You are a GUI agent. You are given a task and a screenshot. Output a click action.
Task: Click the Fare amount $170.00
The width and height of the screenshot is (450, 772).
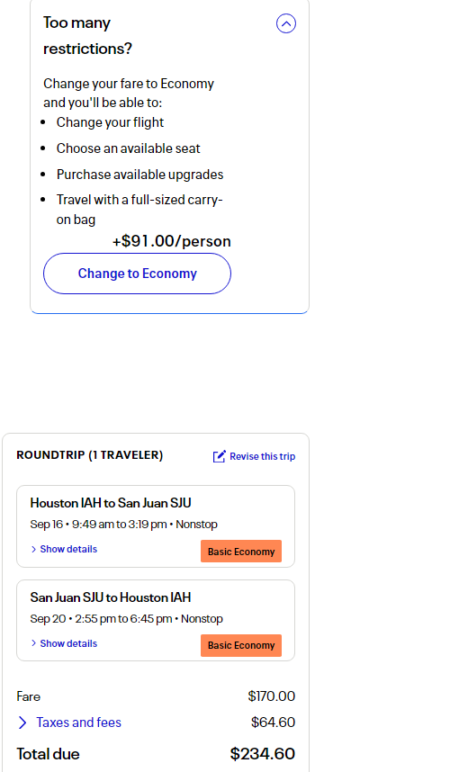[x=271, y=696]
